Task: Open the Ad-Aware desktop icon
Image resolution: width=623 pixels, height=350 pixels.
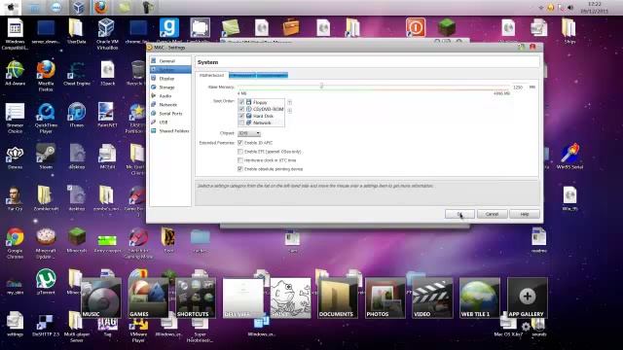Action: [15, 73]
